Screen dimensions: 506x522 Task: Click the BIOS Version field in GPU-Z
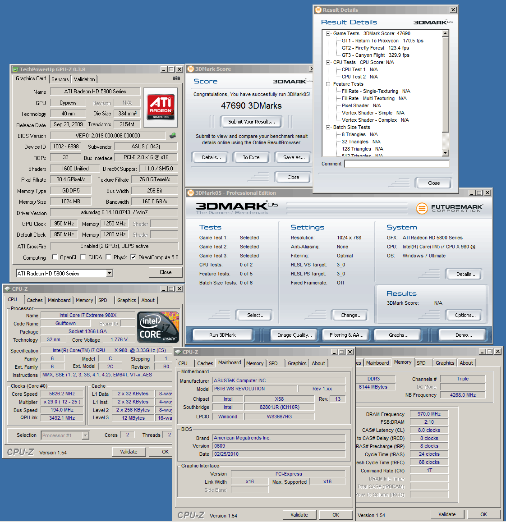pos(108,136)
